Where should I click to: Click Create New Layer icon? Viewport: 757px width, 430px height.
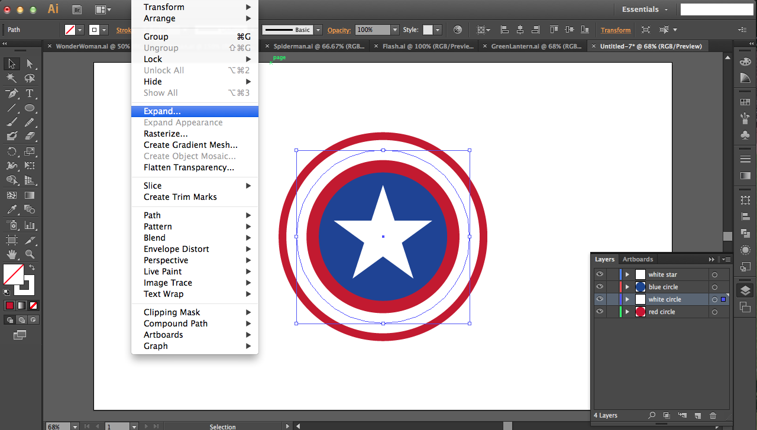click(697, 416)
